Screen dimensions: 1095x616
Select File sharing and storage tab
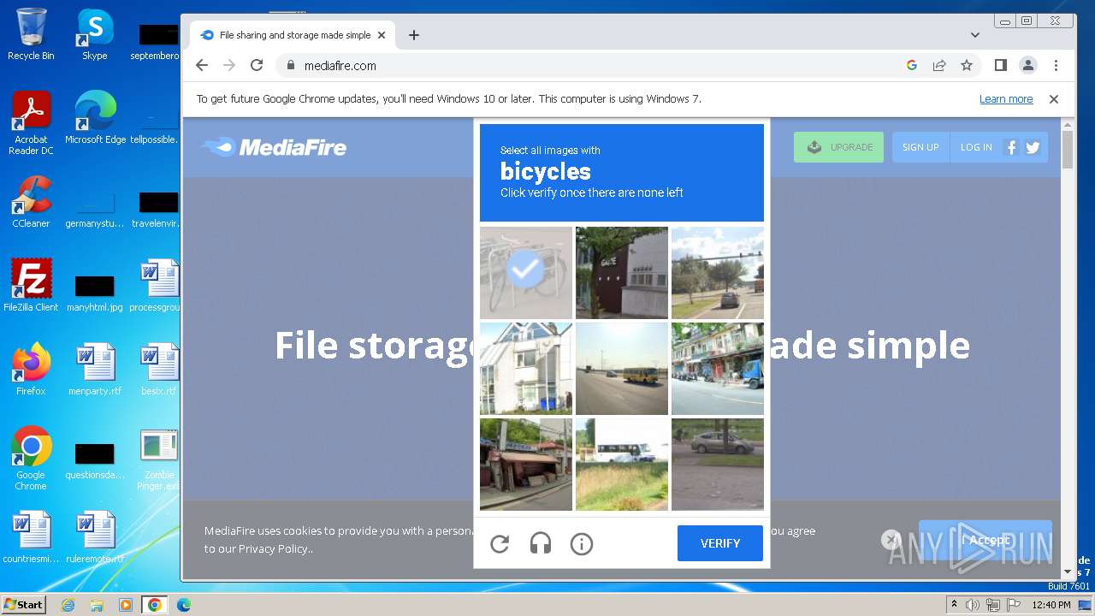292,35
